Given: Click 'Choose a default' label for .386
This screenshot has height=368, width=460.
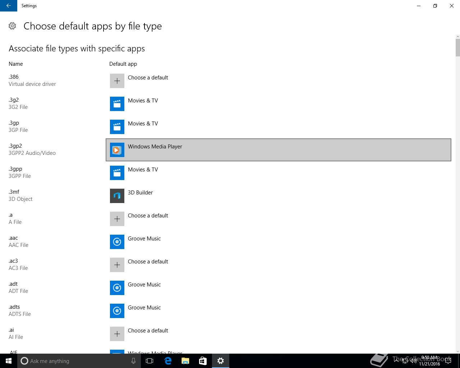Looking at the screenshot, I should click(148, 78).
